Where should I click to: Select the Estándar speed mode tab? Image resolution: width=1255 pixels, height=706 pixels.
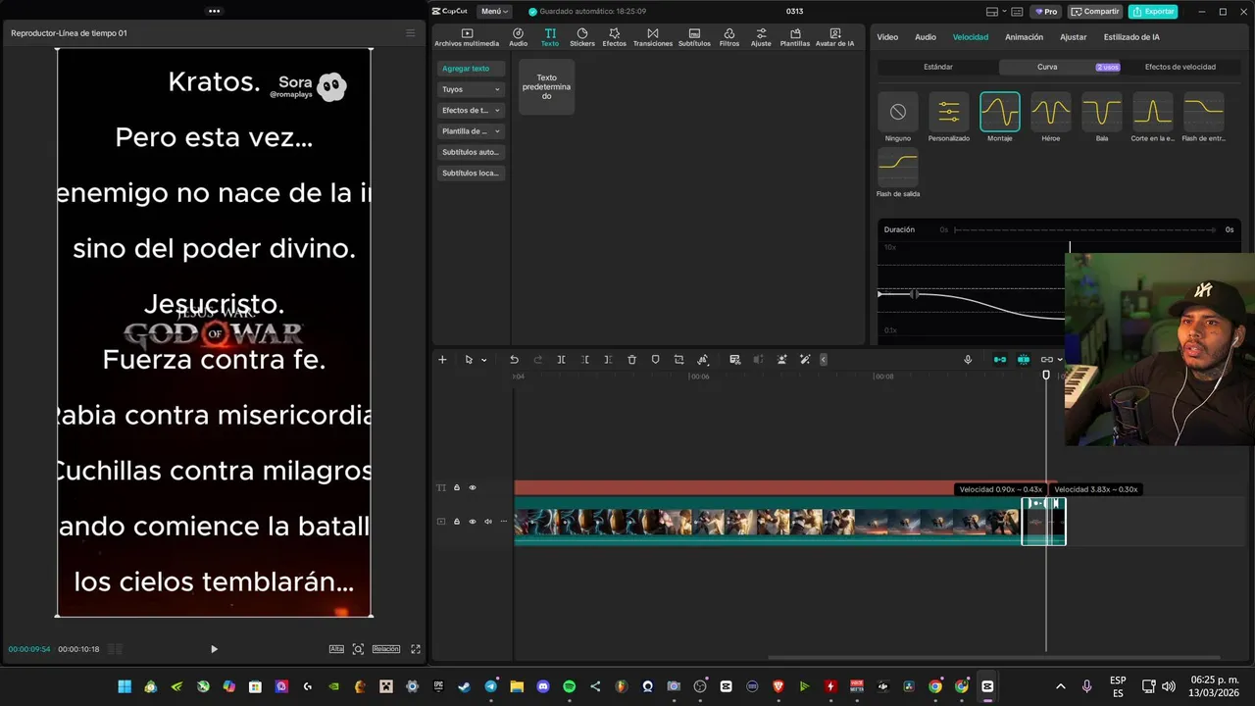(x=938, y=67)
